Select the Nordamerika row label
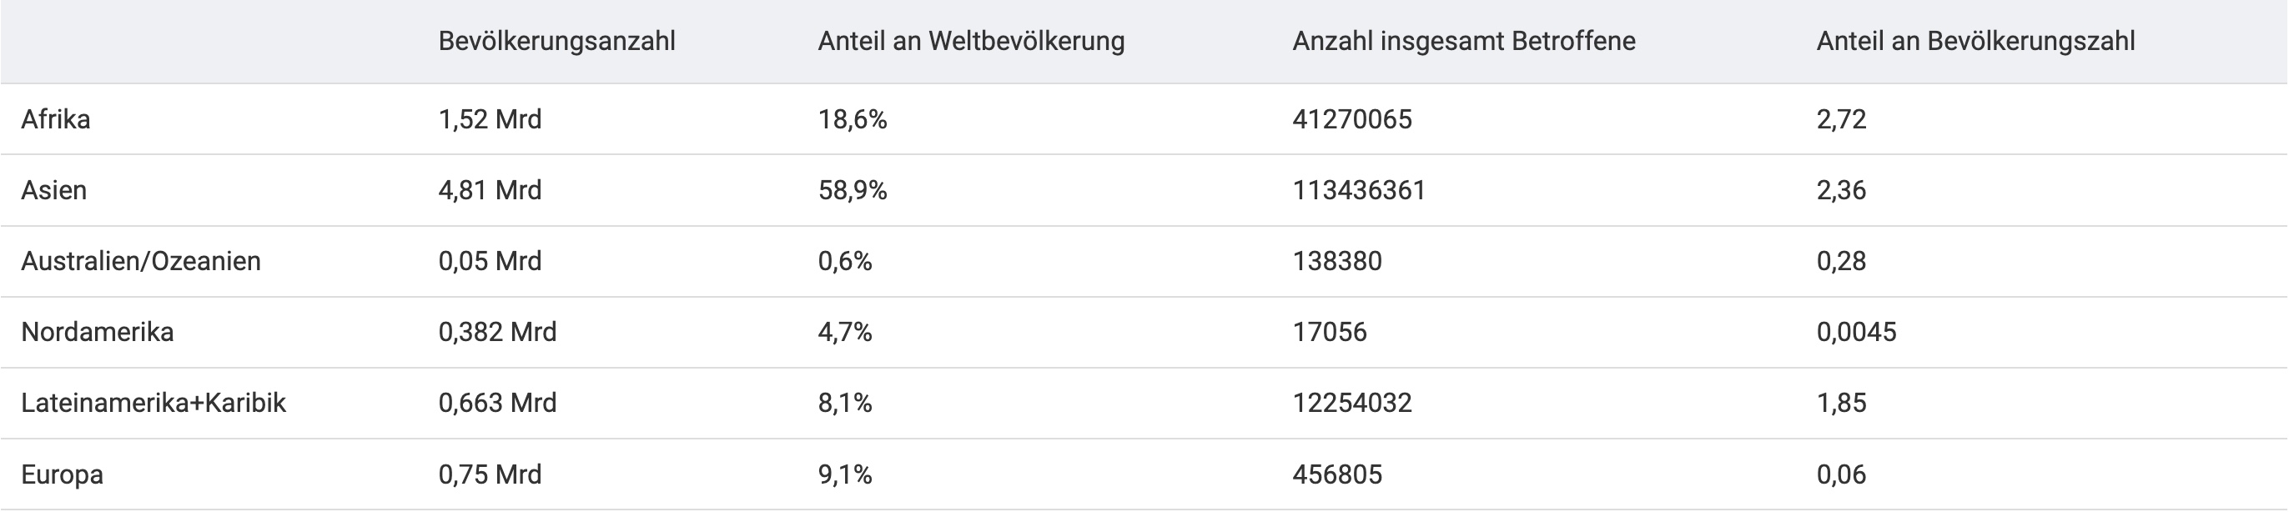Image resolution: width=2289 pixels, height=512 pixels. pyautogui.click(x=98, y=333)
